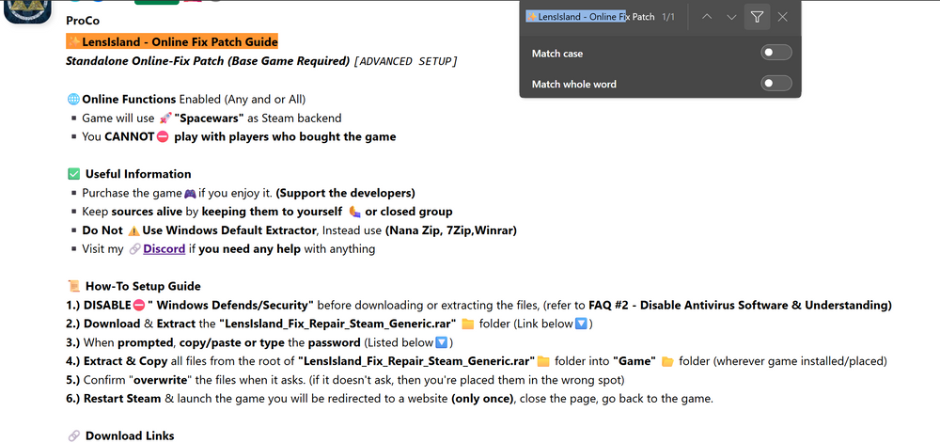The image size is (940, 443).
Task: Click the globe icon beside Online Functions
Action: (73, 99)
